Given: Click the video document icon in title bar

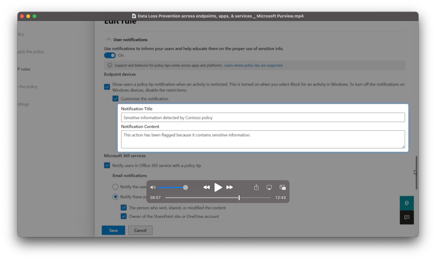Looking at the screenshot, I should click(x=134, y=16).
